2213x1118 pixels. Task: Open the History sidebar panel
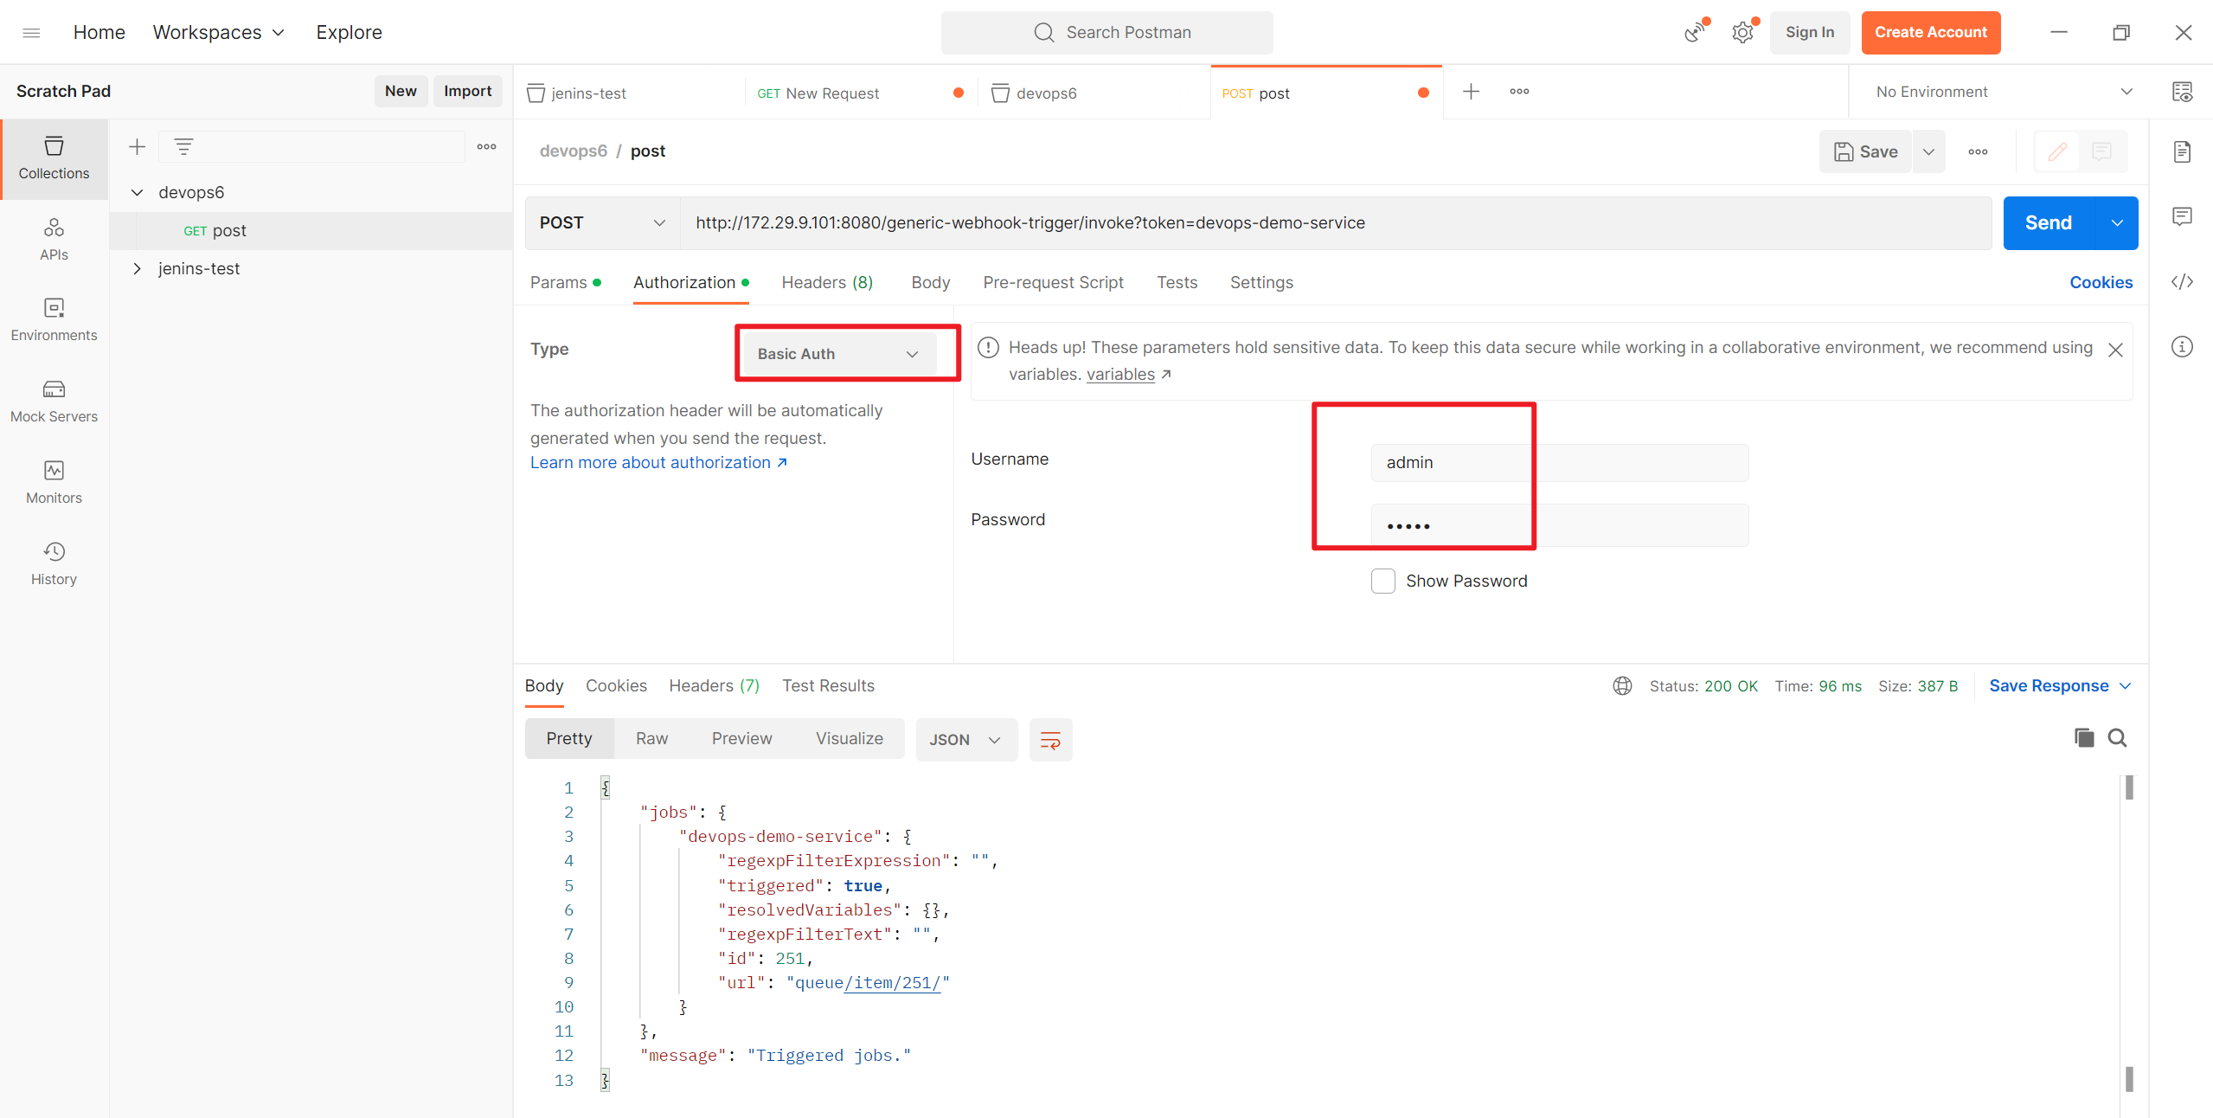(54, 563)
